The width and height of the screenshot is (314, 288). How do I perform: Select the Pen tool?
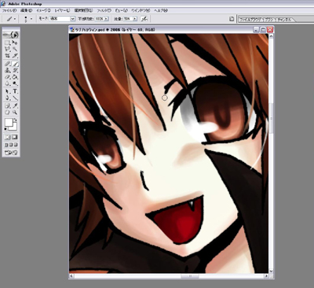(7, 98)
